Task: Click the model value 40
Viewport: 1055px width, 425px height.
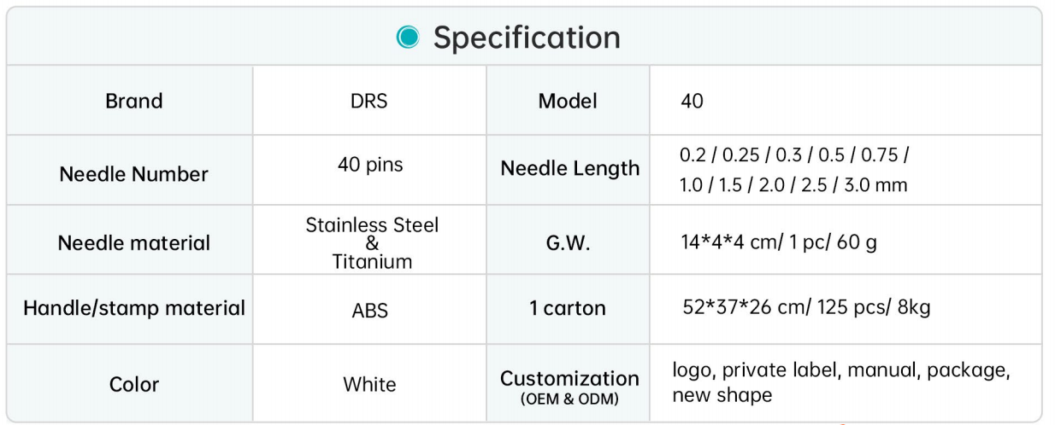Action: coord(692,102)
